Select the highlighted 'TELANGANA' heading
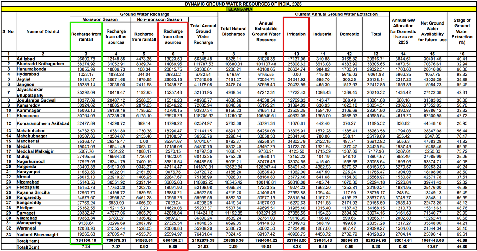This screenshot has width=477, height=251. point(239,8)
